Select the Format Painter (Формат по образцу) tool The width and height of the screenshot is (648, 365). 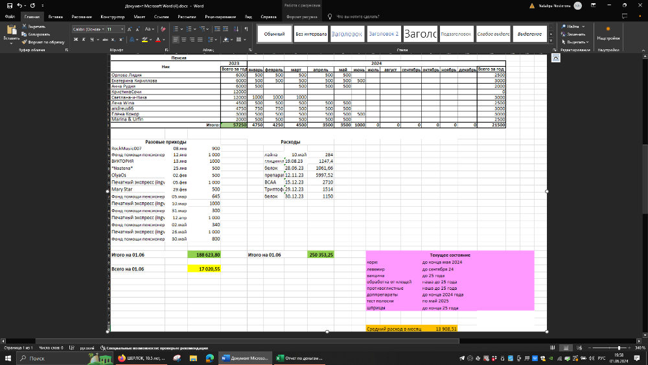(x=25, y=41)
